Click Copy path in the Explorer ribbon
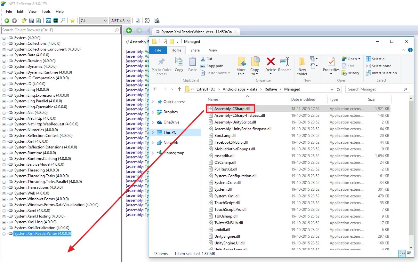418x262 pixels. coord(212,66)
